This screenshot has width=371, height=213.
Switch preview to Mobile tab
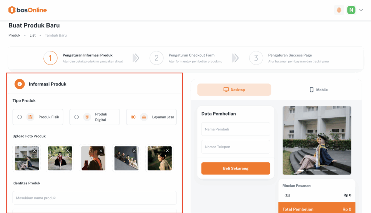(x=318, y=90)
